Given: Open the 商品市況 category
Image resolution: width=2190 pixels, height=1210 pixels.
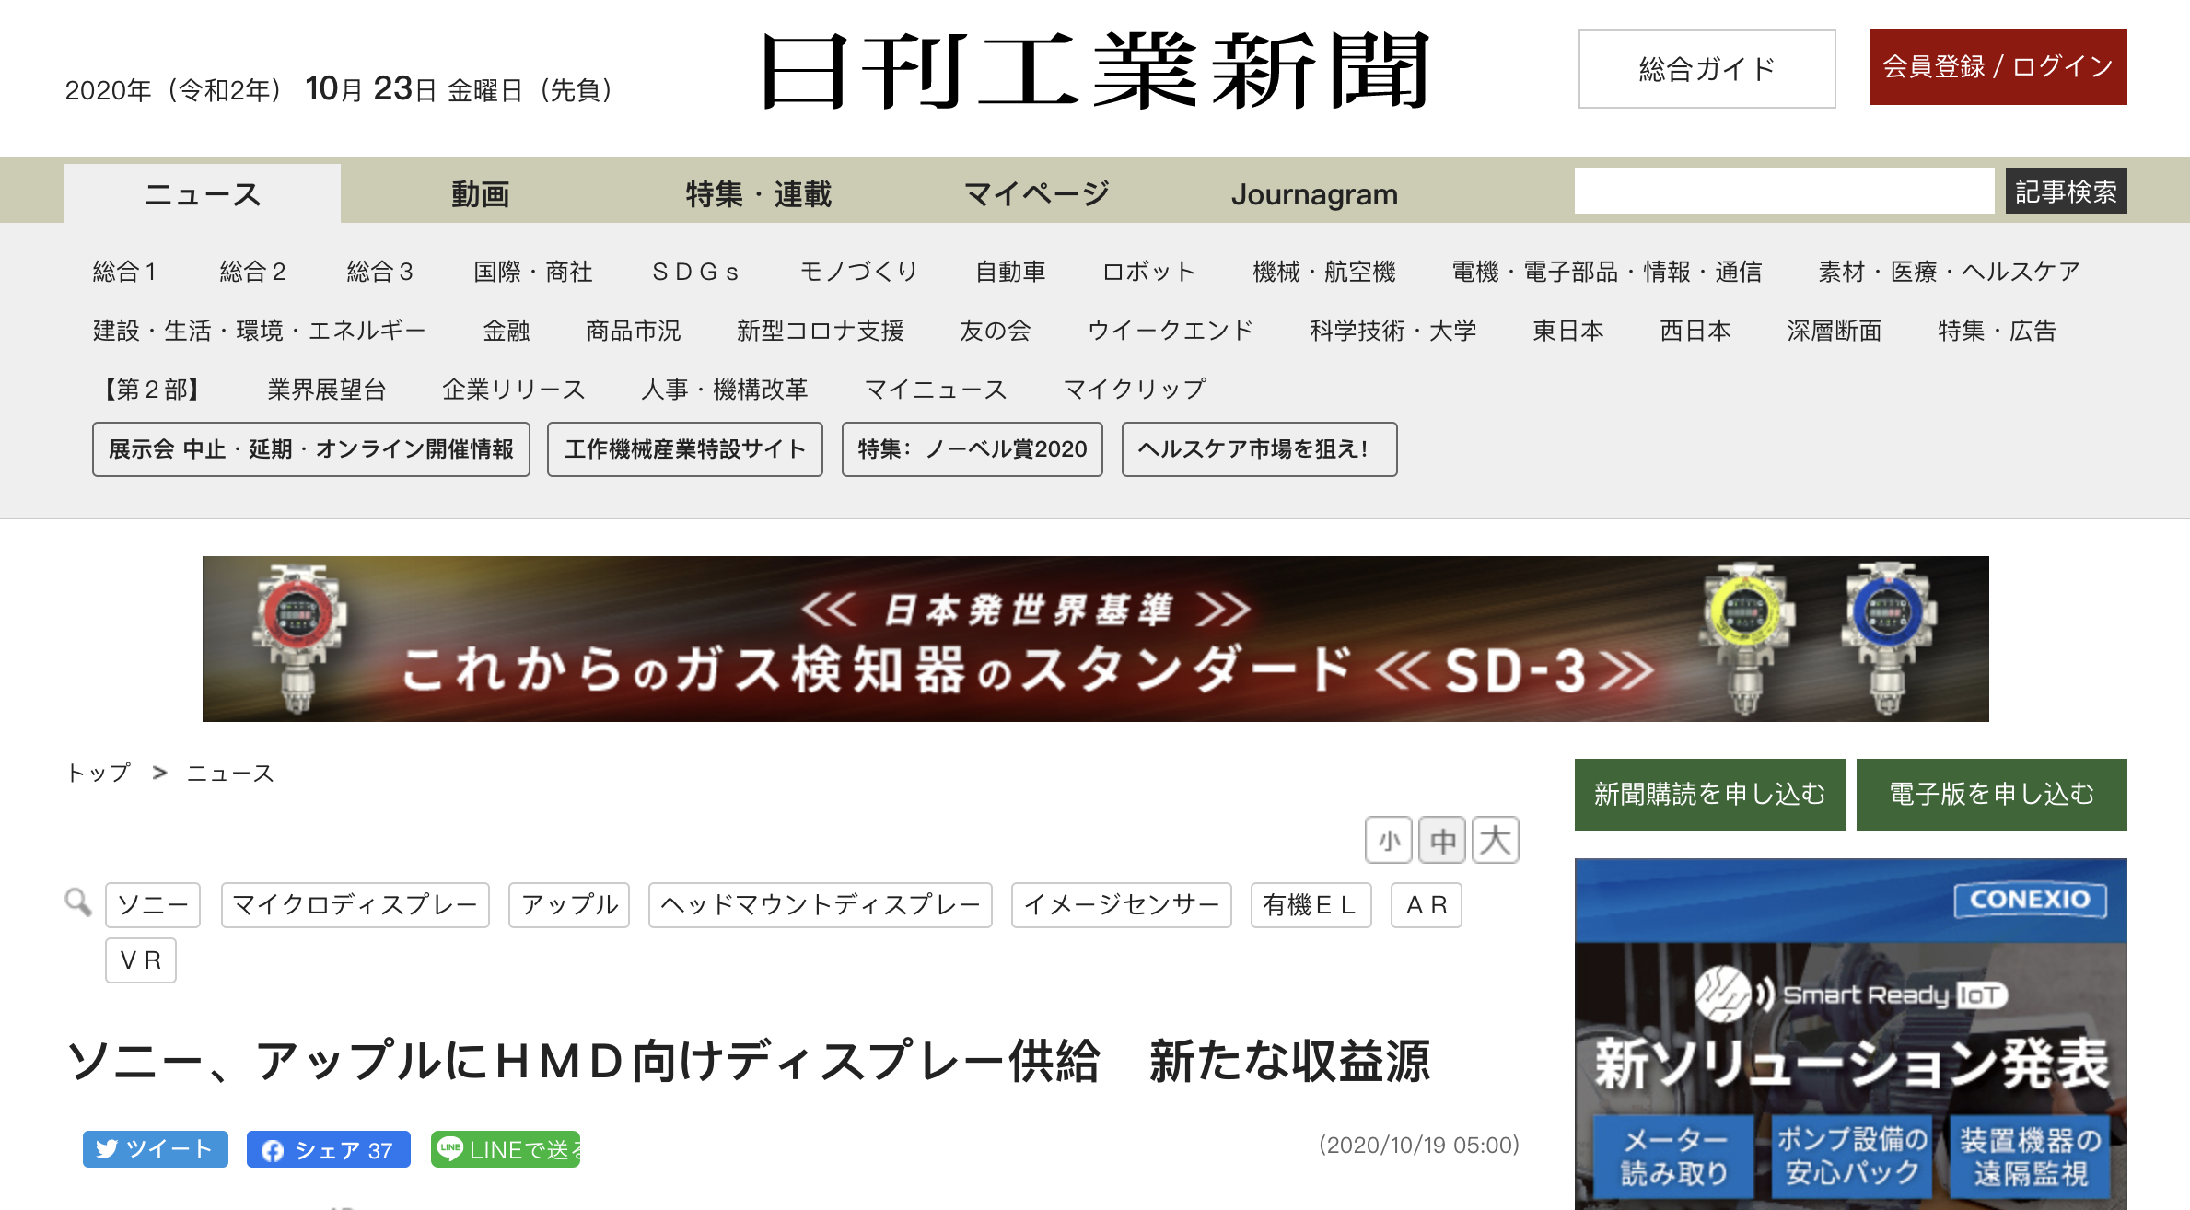Looking at the screenshot, I should [x=633, y=331].
